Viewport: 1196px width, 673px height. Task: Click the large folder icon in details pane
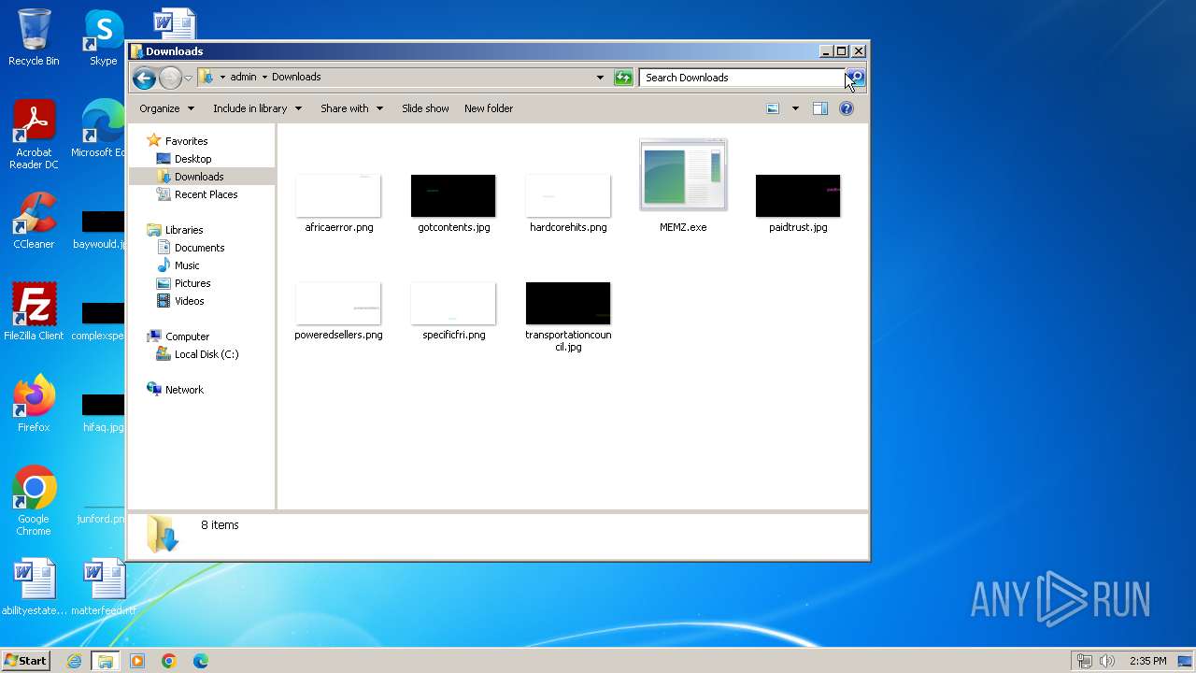click(163, 535)
